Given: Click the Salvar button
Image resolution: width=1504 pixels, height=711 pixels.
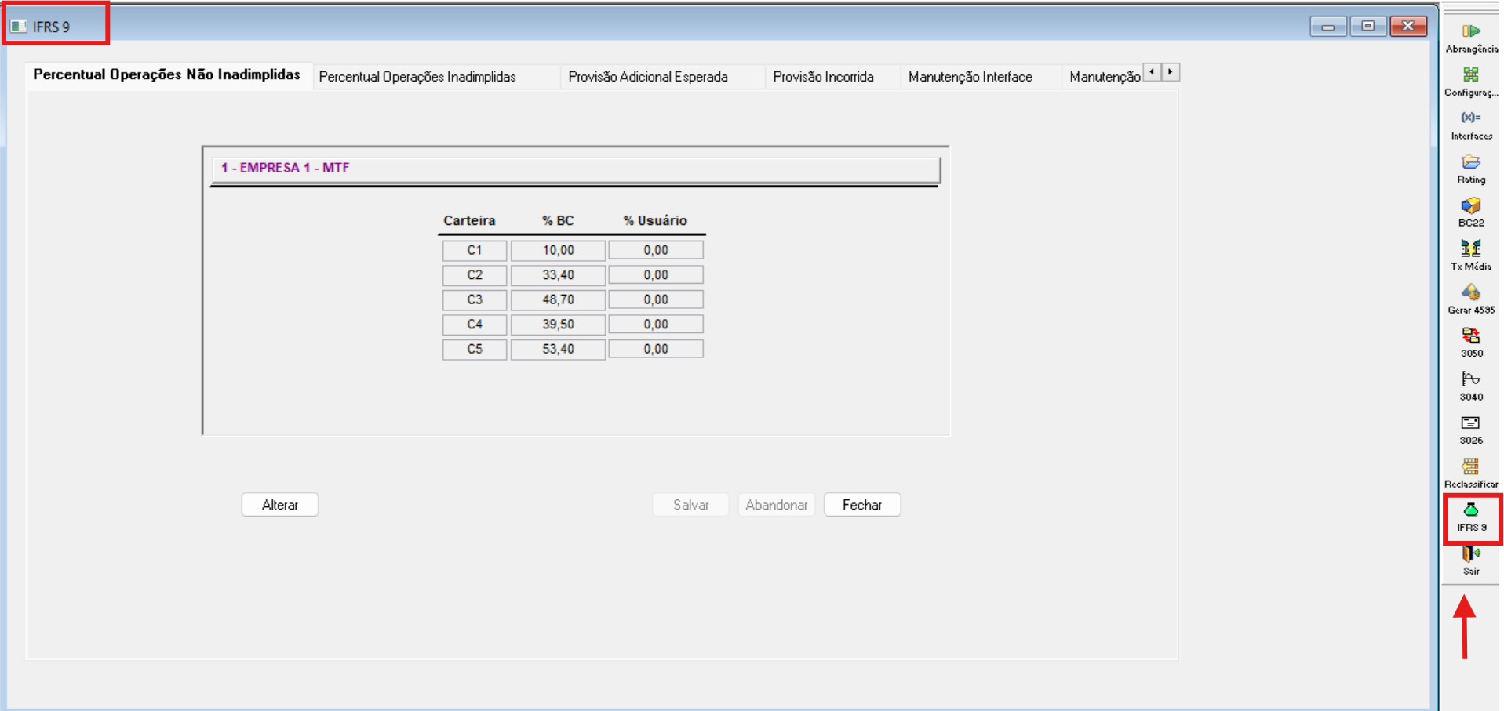Looking at the screenshot, I should (691, 505).
